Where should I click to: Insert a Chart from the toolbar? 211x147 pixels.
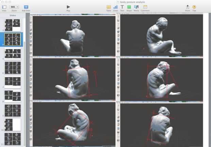point(115,7)
